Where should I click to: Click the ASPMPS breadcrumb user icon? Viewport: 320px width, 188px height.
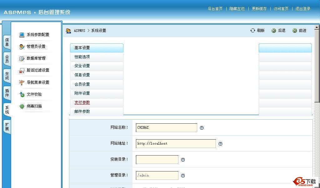pyautogui.click(x=68, y=31)
